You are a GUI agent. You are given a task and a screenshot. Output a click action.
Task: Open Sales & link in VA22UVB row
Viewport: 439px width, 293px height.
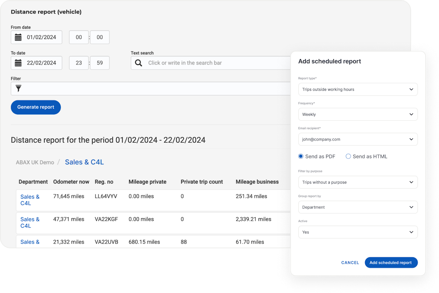[x=30, y=242]
